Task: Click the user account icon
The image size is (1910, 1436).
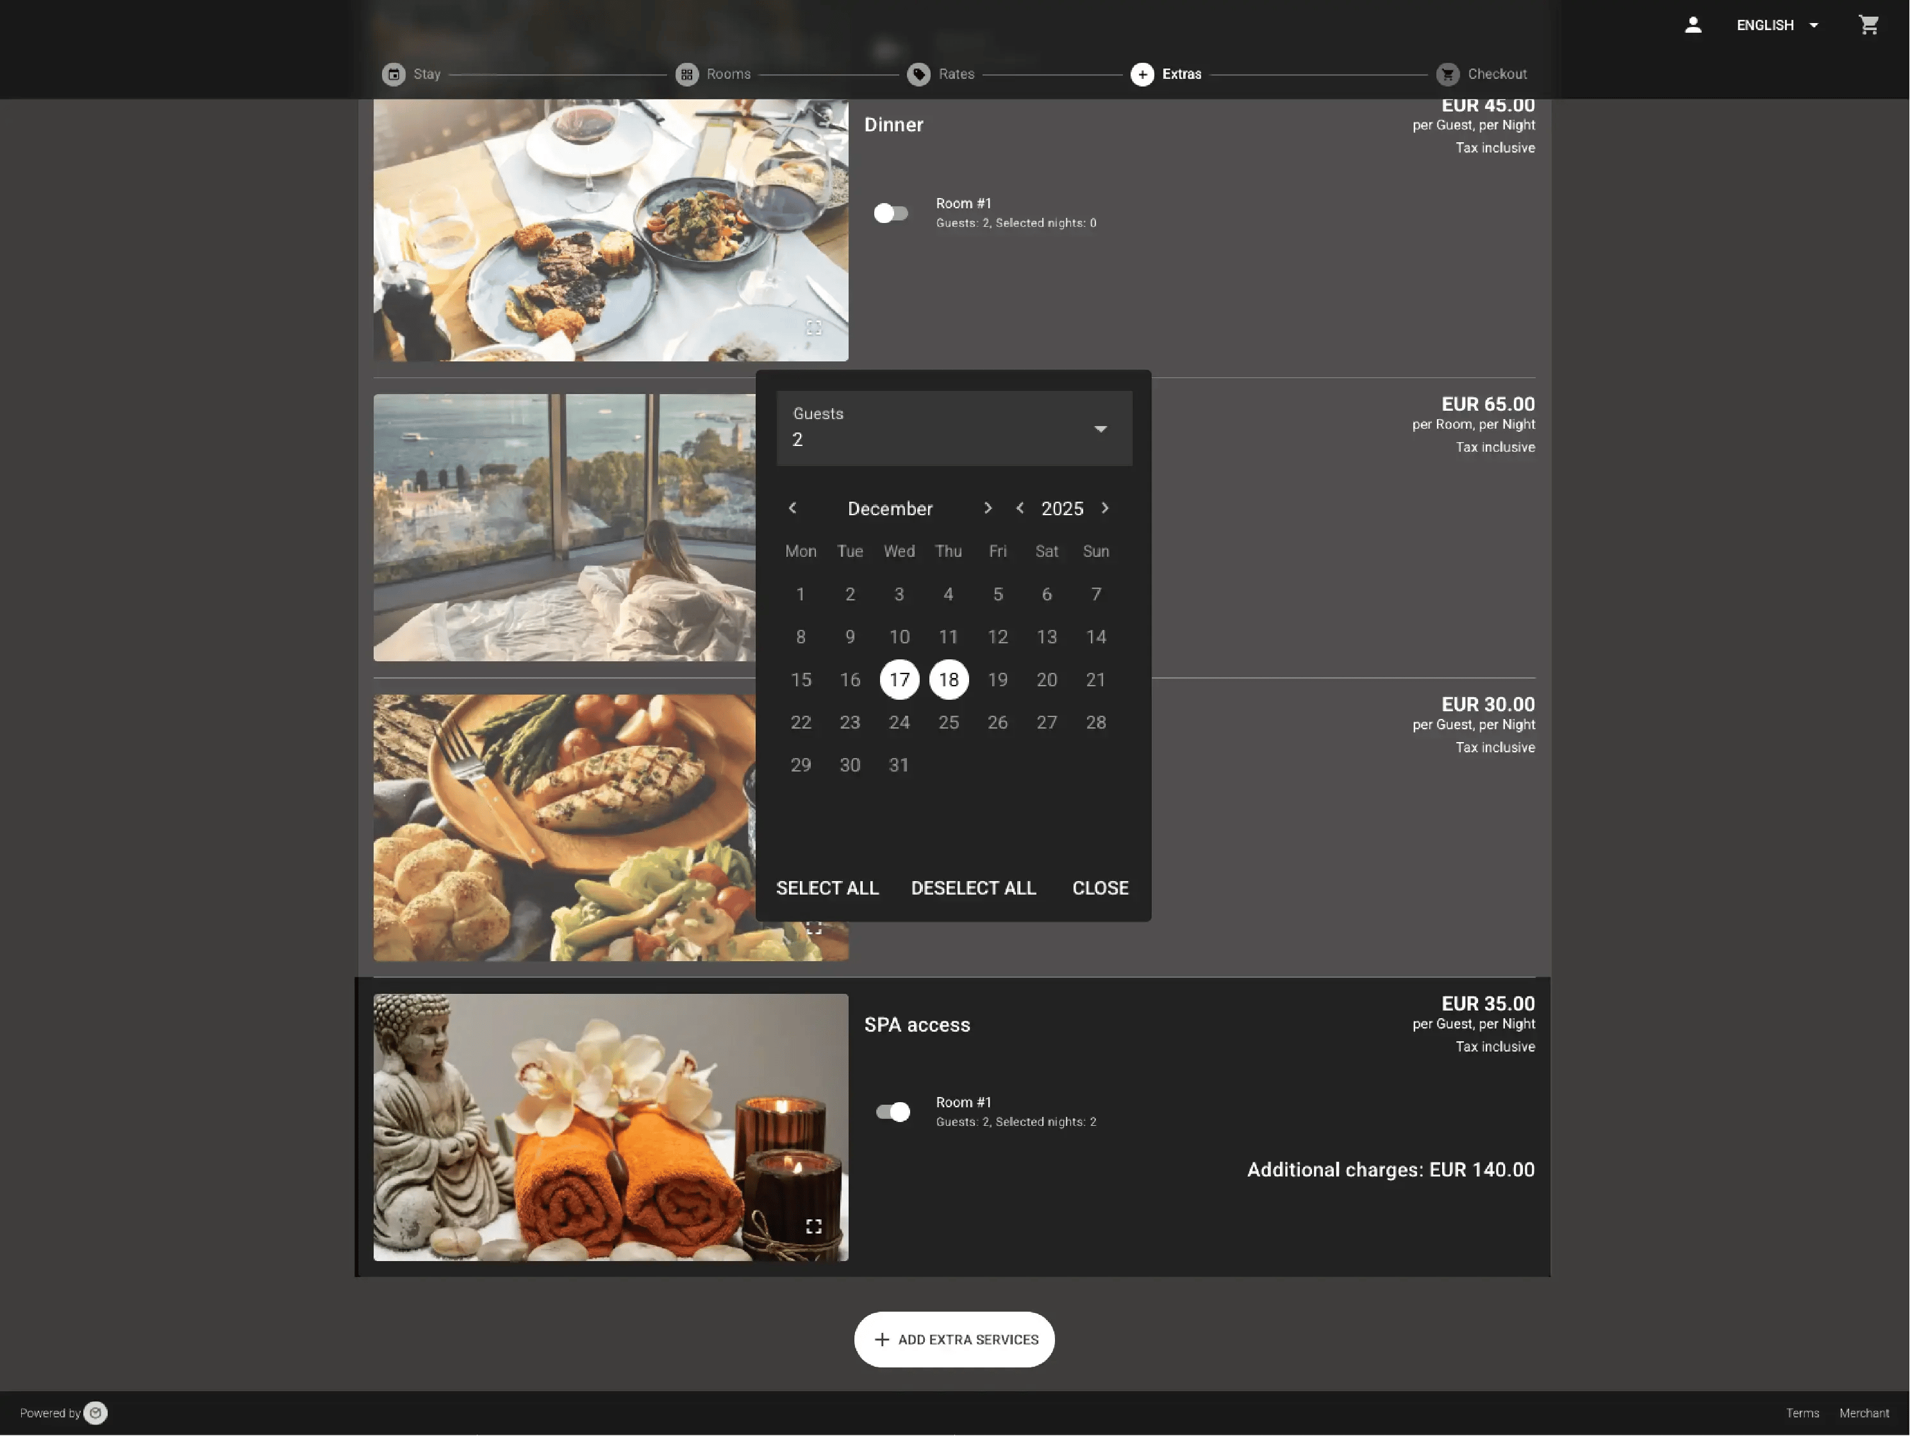Action: pos(1693,25)
